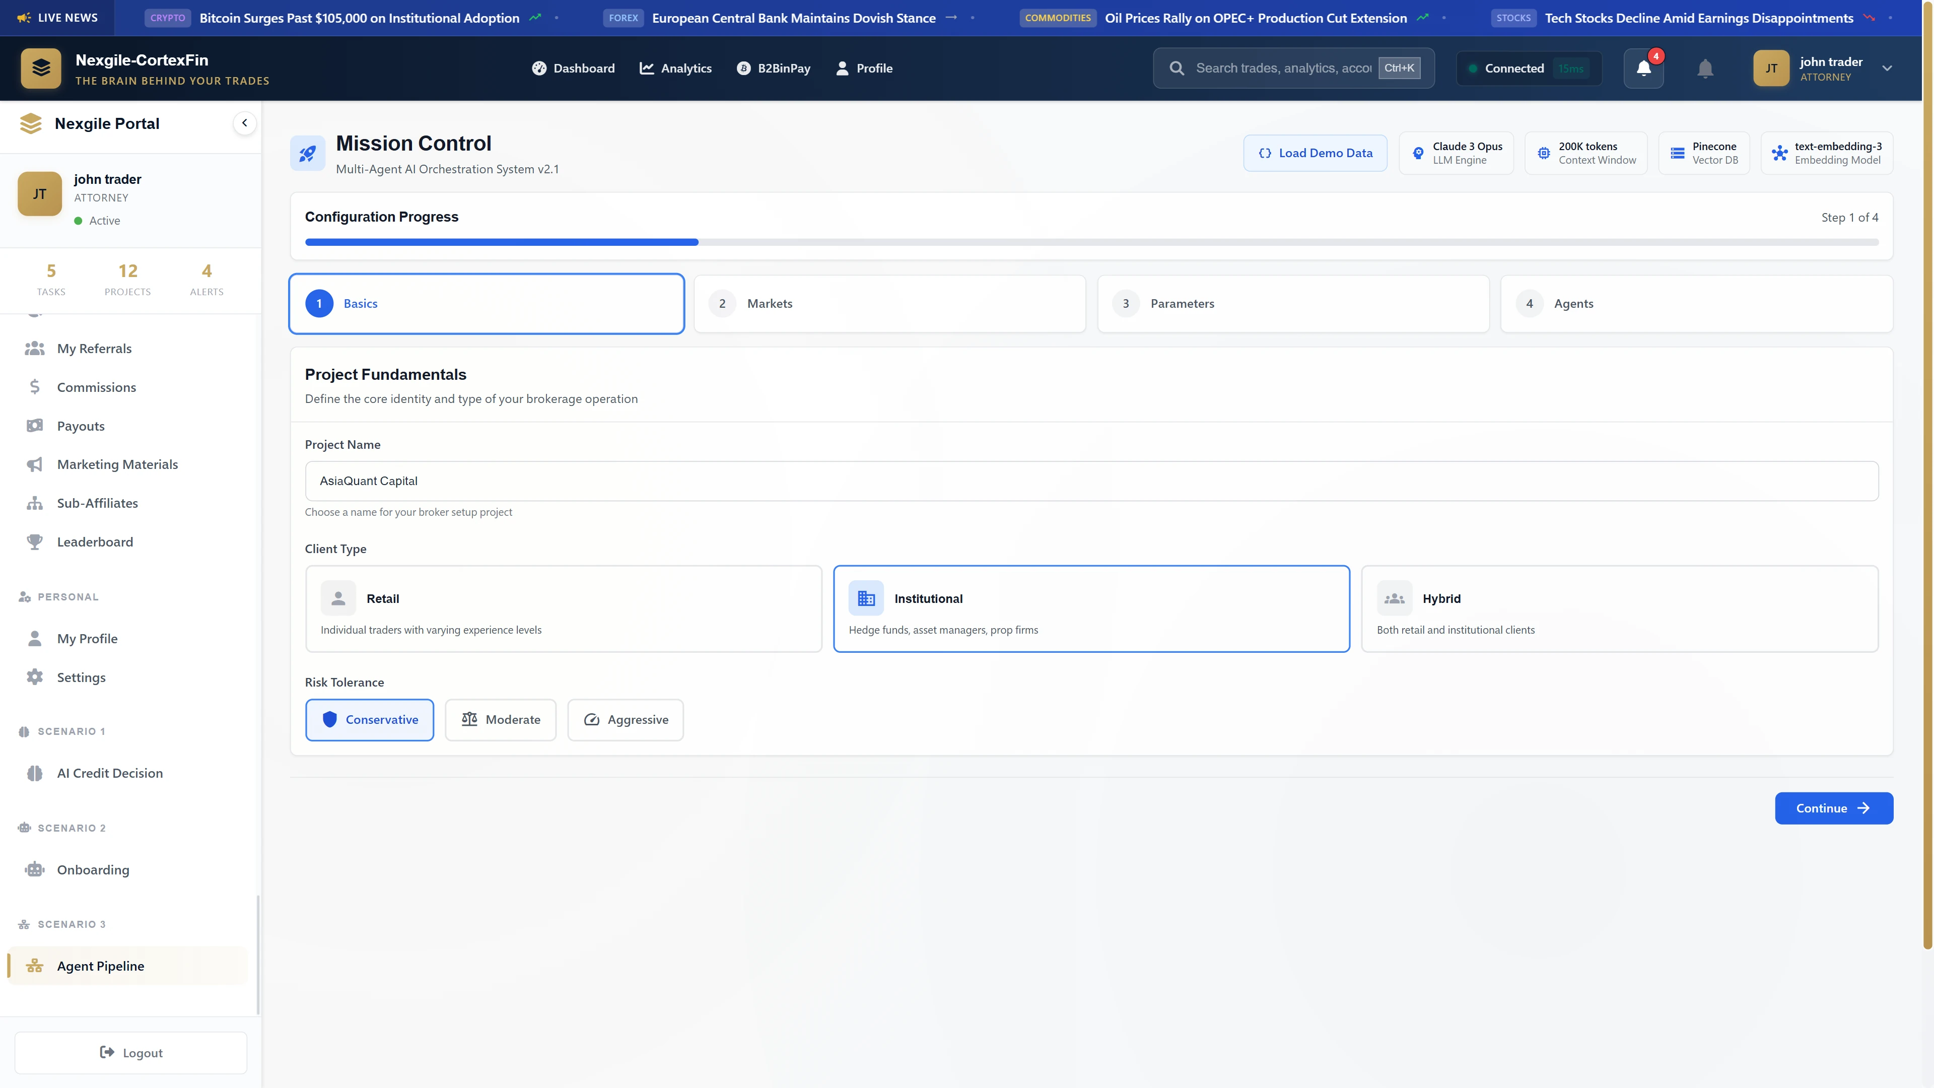Viewport: 1934px width, 1088px height.
Task: Expand the Scenario 2 section
Action: [x=72, y=828]
